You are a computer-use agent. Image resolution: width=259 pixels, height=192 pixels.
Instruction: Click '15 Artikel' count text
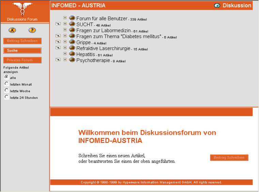(x=140, y=49)
